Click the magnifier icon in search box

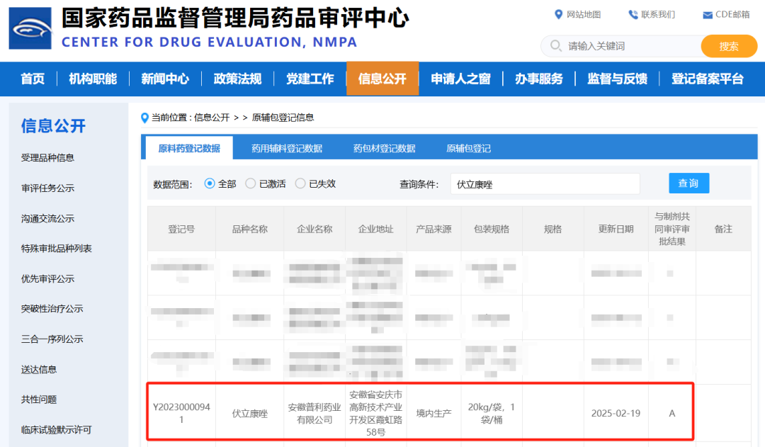coord(555,46)
